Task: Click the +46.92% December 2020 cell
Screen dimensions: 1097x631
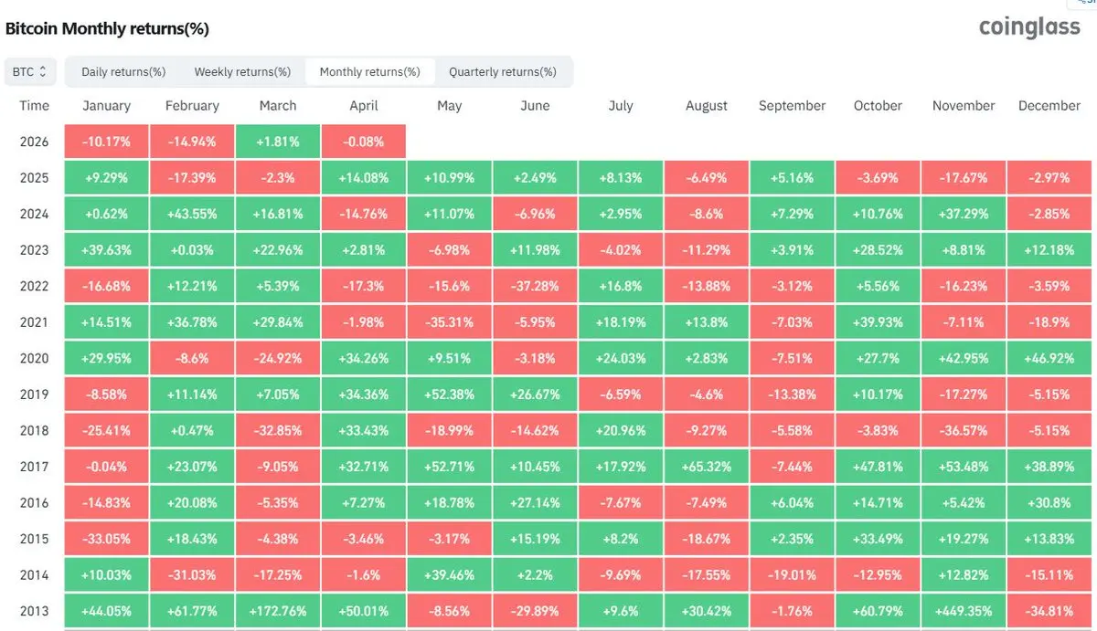Action: [1049, 358]
